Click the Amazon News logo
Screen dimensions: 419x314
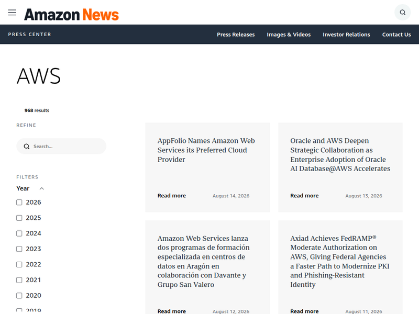pyautogui.click(x=71, y=15)
